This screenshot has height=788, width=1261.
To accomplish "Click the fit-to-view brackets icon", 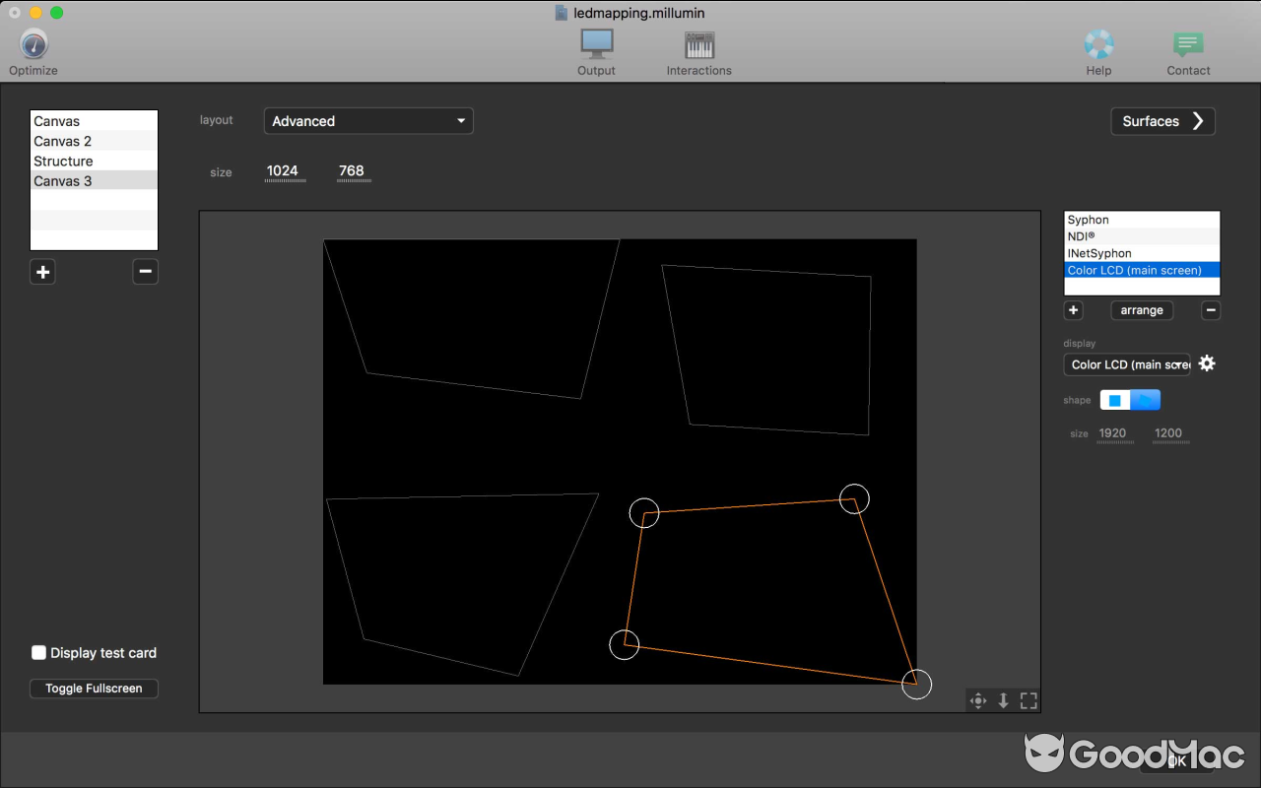I will coord(1029,700).
